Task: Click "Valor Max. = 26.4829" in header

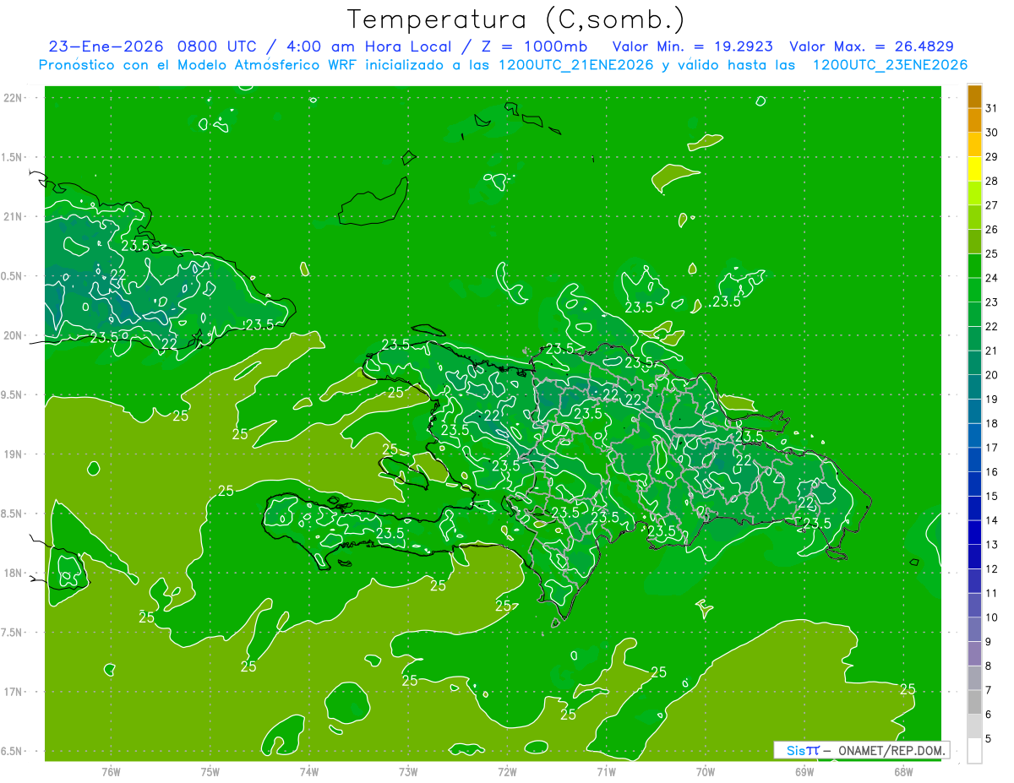Action: click(x=871, y=46)
